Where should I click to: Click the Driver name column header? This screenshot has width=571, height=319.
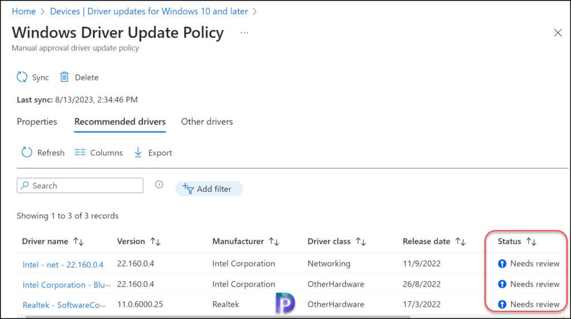pyautogui.click(x=45, y=241)
